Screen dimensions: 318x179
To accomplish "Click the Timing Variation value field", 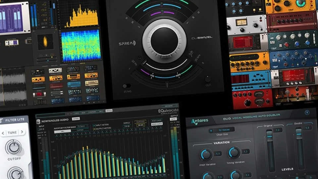I will [x=245, y=151].
